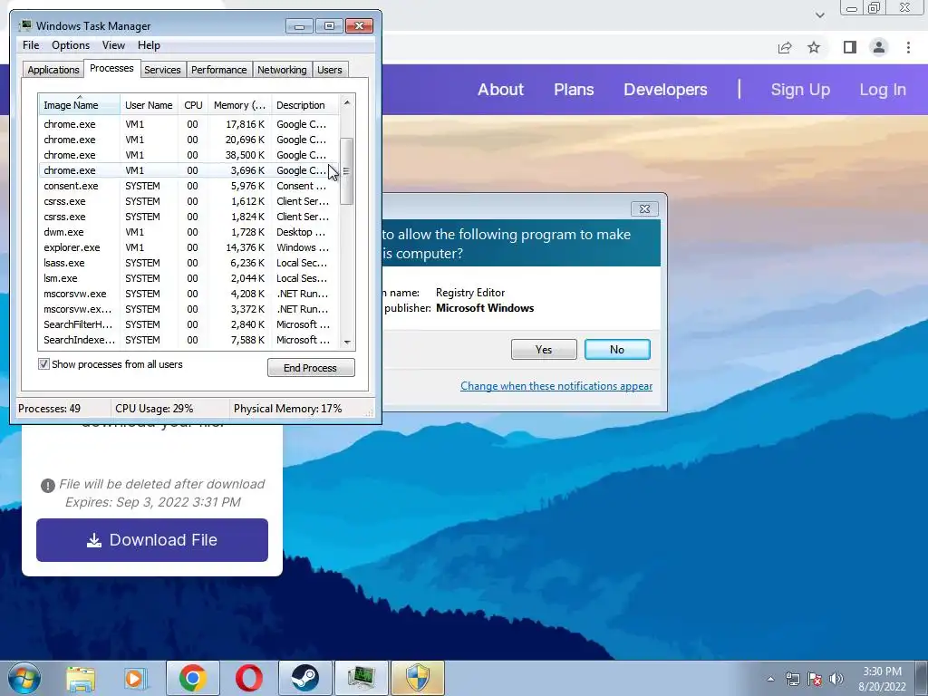Open the Plans page link
Viewport: 928px width, 696px height.
pos(574,90)
